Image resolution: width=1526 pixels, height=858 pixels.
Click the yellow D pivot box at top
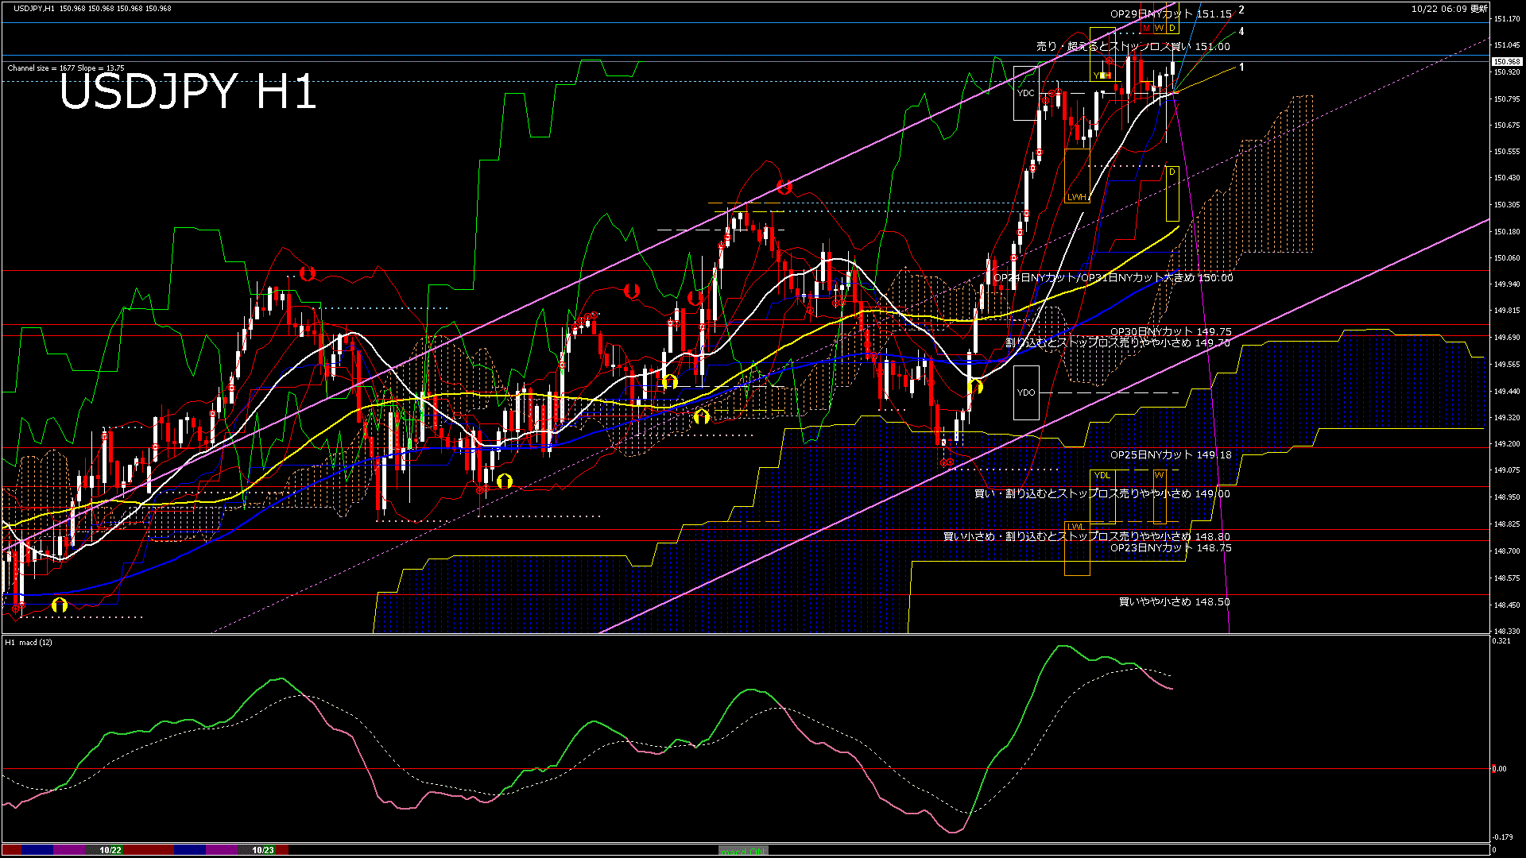(x=1172, y=29)
